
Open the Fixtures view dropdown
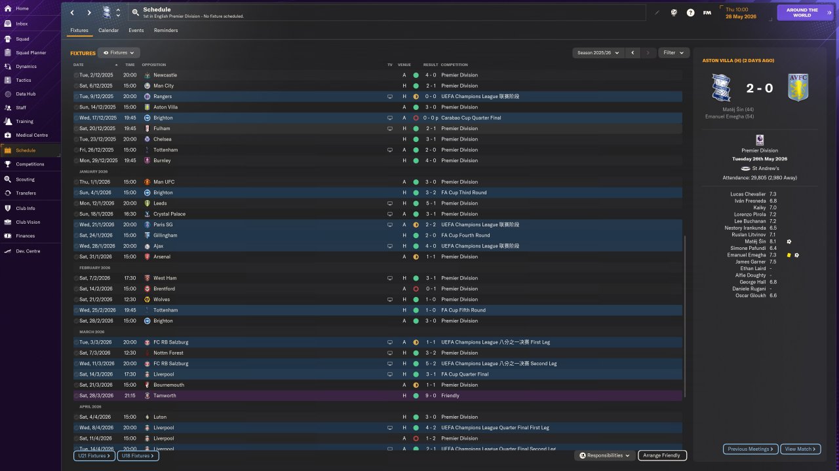point(119,52)
